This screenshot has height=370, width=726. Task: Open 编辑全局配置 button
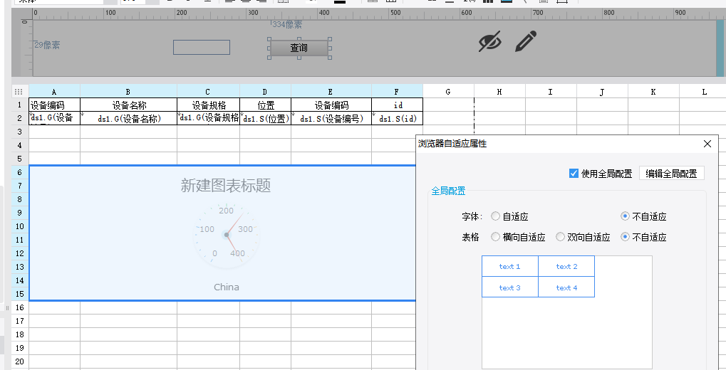point(671,174)
